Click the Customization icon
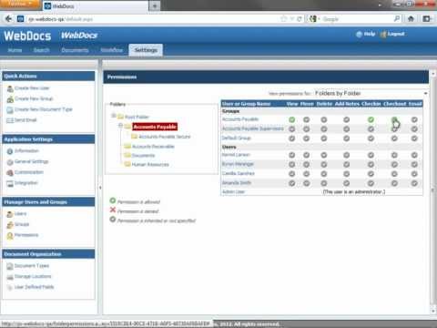The image size is (437, 328). click(10, 173)
